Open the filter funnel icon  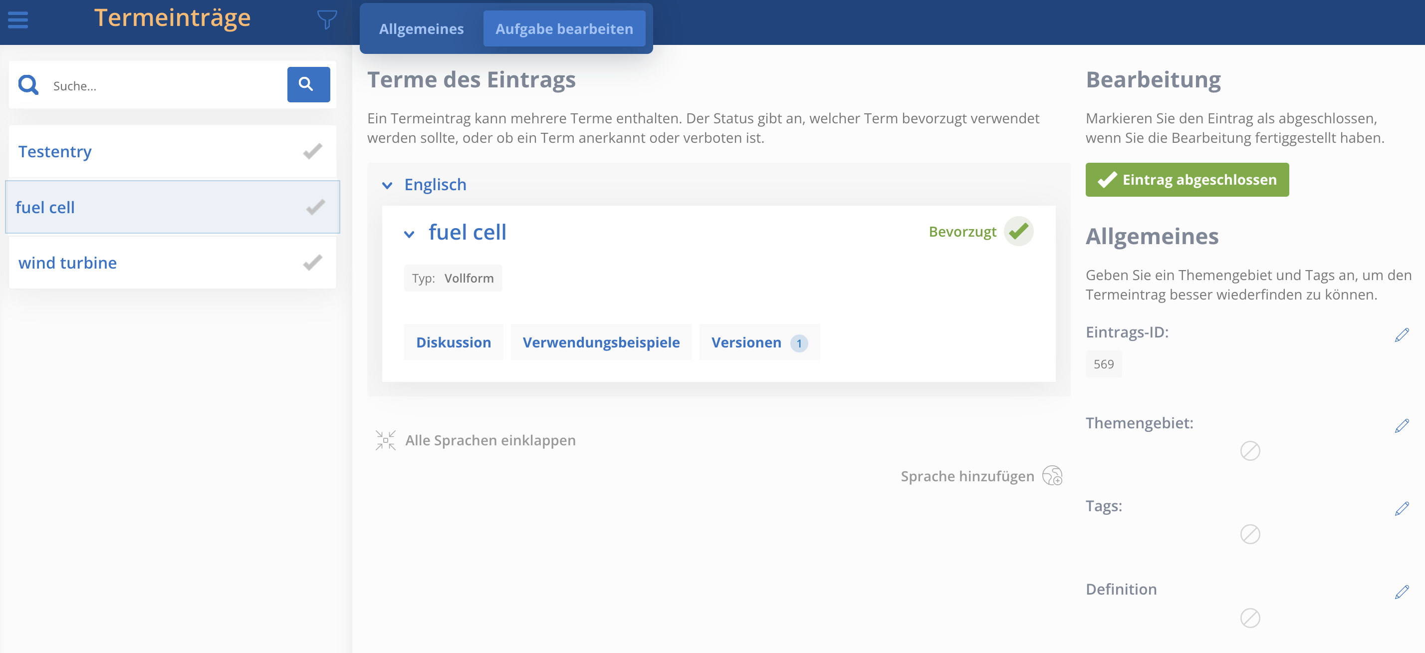coord(327,20)
